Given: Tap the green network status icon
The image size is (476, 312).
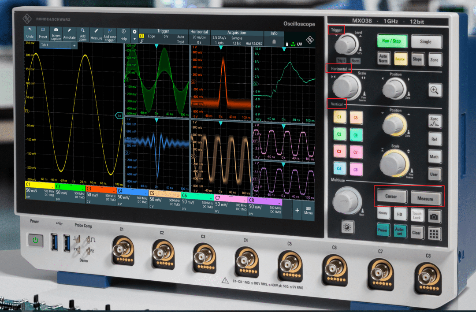Looking at the screenshot, I should [x=293, y=44].
